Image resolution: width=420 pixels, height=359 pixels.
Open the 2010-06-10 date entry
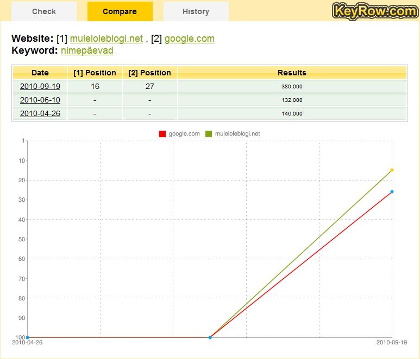(40, 100)
